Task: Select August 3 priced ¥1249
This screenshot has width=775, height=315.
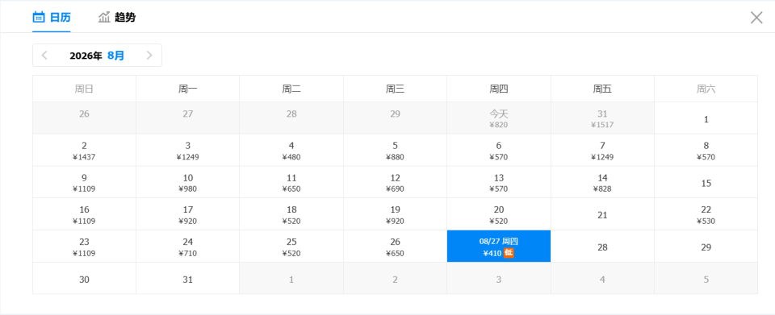Action: tap(188, 150)
